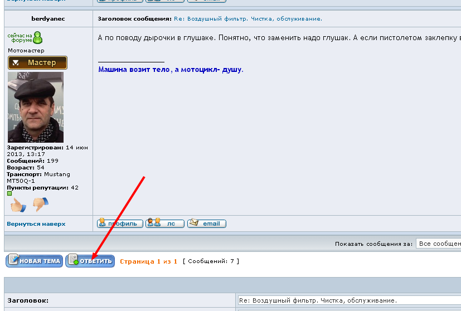461x311 pixels.
Task: Click the Страница 1 из 1 pagination text
Action: point(148,261)
